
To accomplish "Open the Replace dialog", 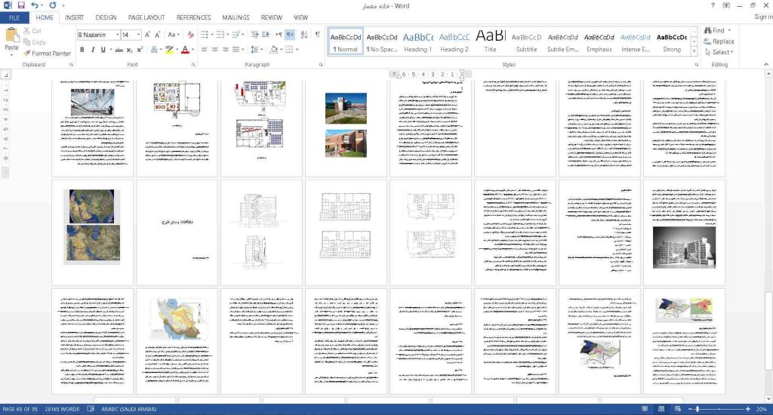I will click(x=719, y=41).
